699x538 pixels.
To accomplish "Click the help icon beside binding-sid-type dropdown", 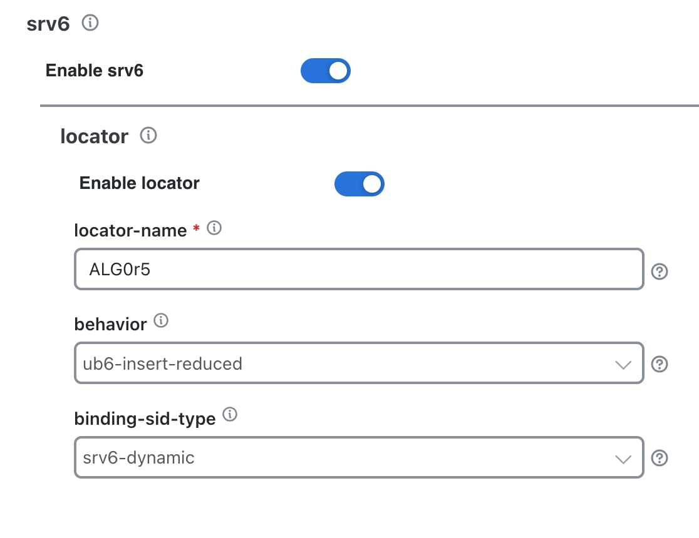I will tap(660, 459).
